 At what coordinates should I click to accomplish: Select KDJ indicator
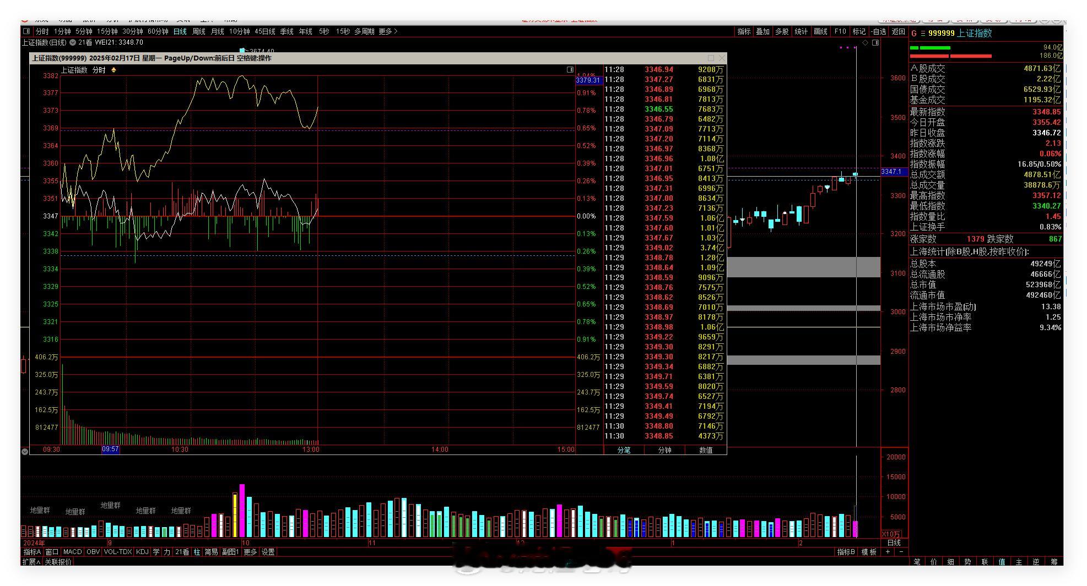pyautogui.click(x=142, y=552)
